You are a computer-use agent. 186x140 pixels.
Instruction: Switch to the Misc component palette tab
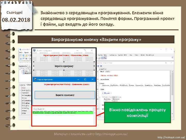105,55
